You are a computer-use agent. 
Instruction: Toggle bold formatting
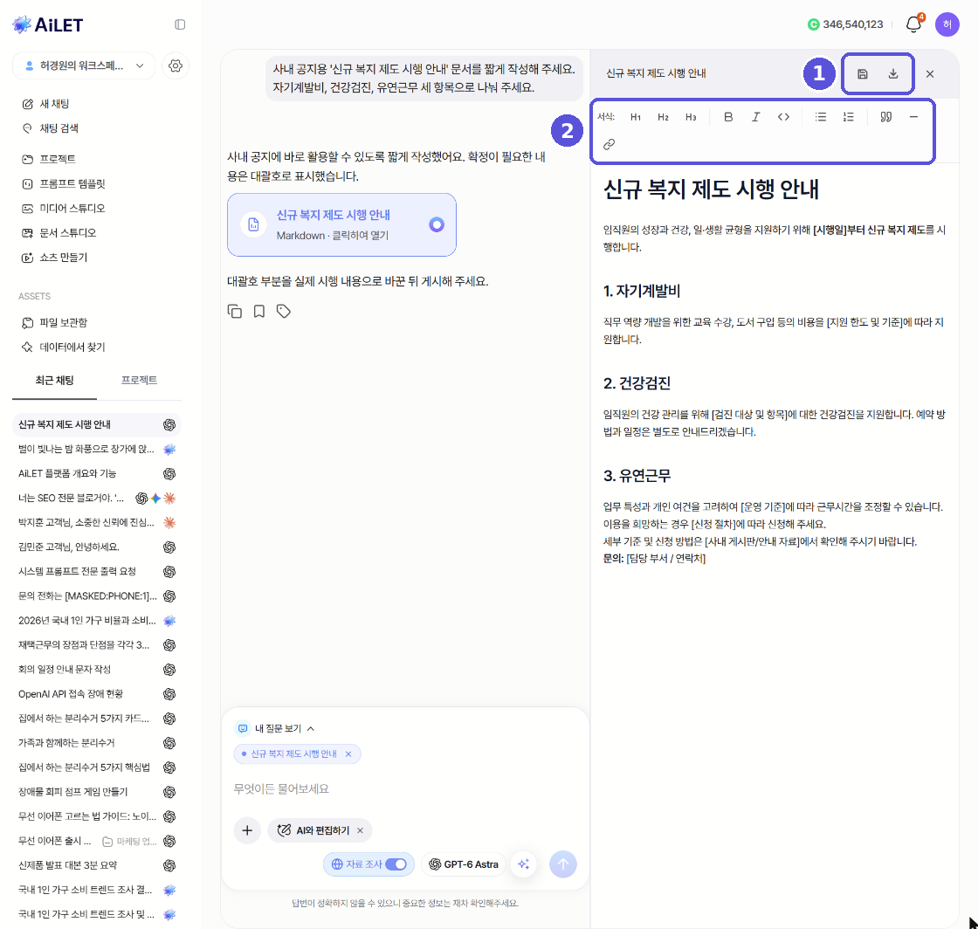point(728,117)
